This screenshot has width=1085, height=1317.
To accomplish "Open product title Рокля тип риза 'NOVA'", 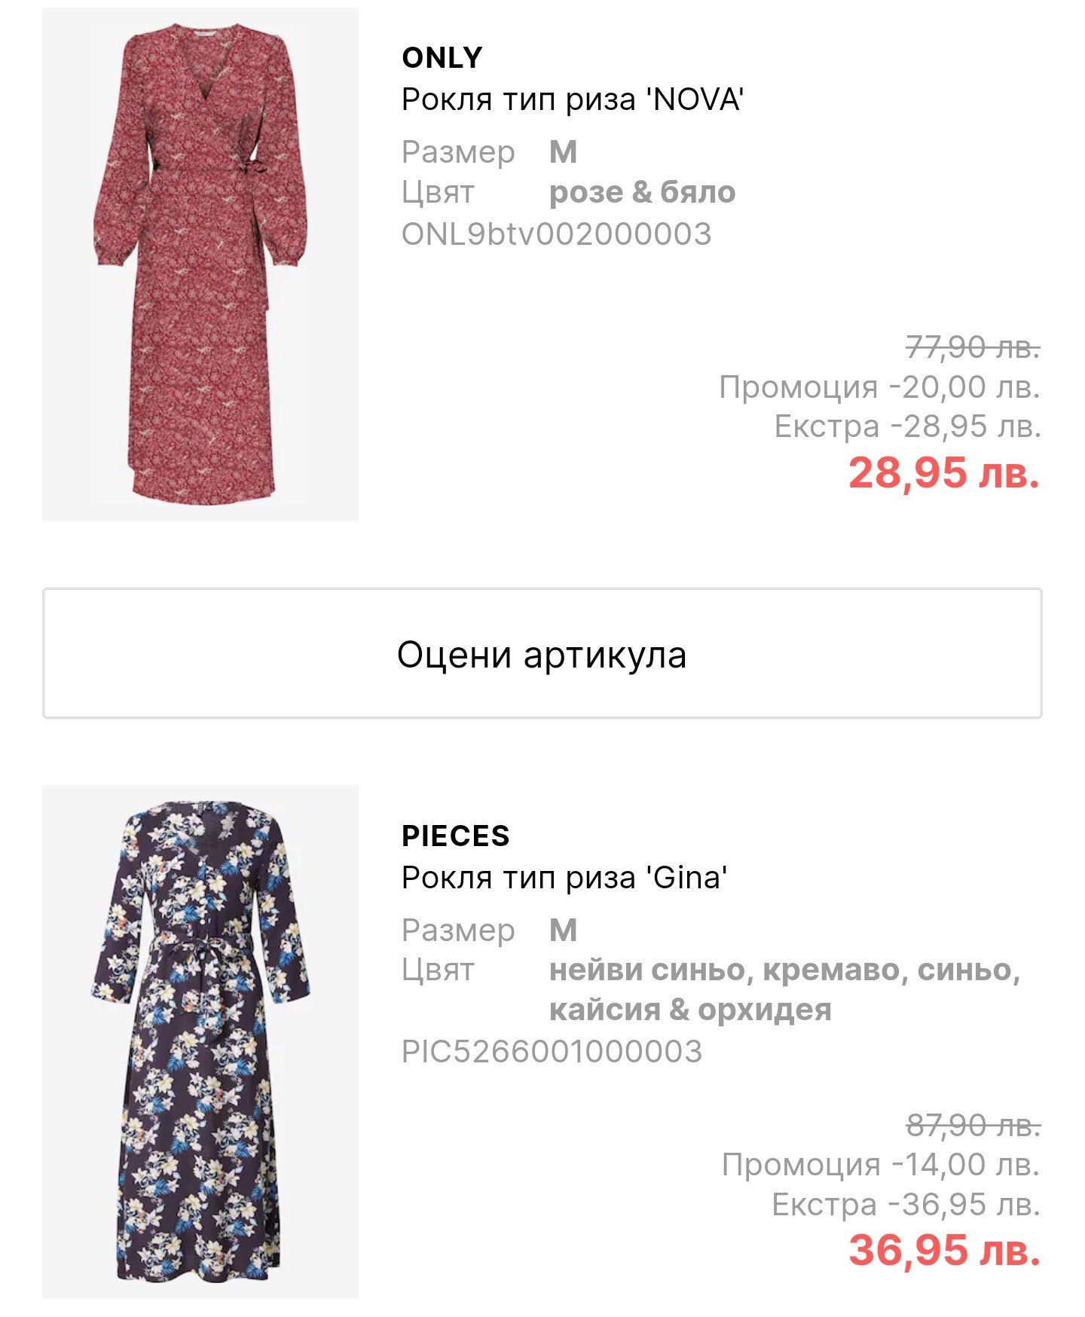I will pos(573,99).
